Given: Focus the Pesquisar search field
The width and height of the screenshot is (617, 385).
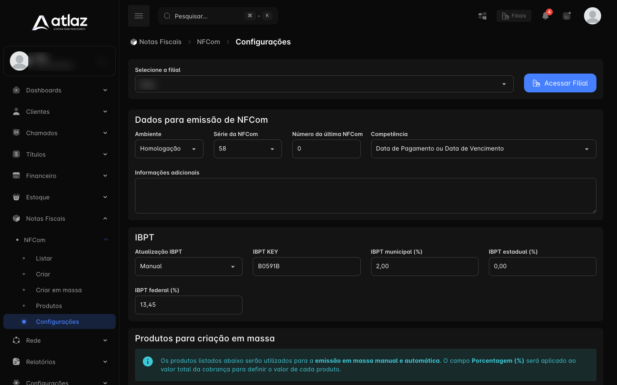Looking at the screenshot, I should tap(218, 16).
